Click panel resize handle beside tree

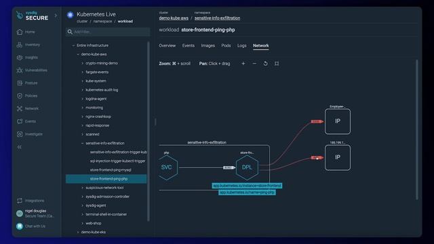[x=155, y=122]
